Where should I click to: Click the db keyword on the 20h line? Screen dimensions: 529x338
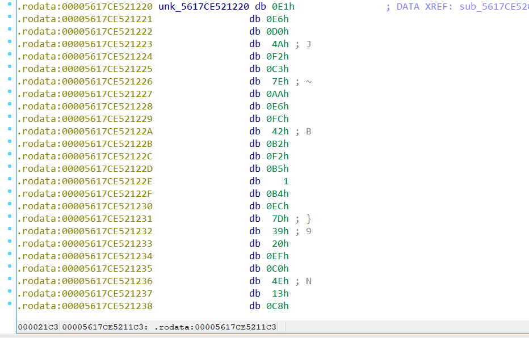[x=255, y=243]
